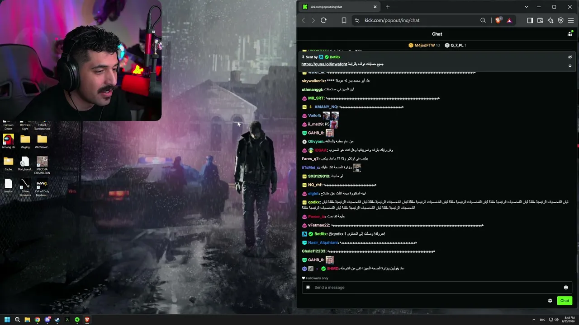Select the session file on desktop
This screenshot has height=325, width=579.
tap(8, 186)
